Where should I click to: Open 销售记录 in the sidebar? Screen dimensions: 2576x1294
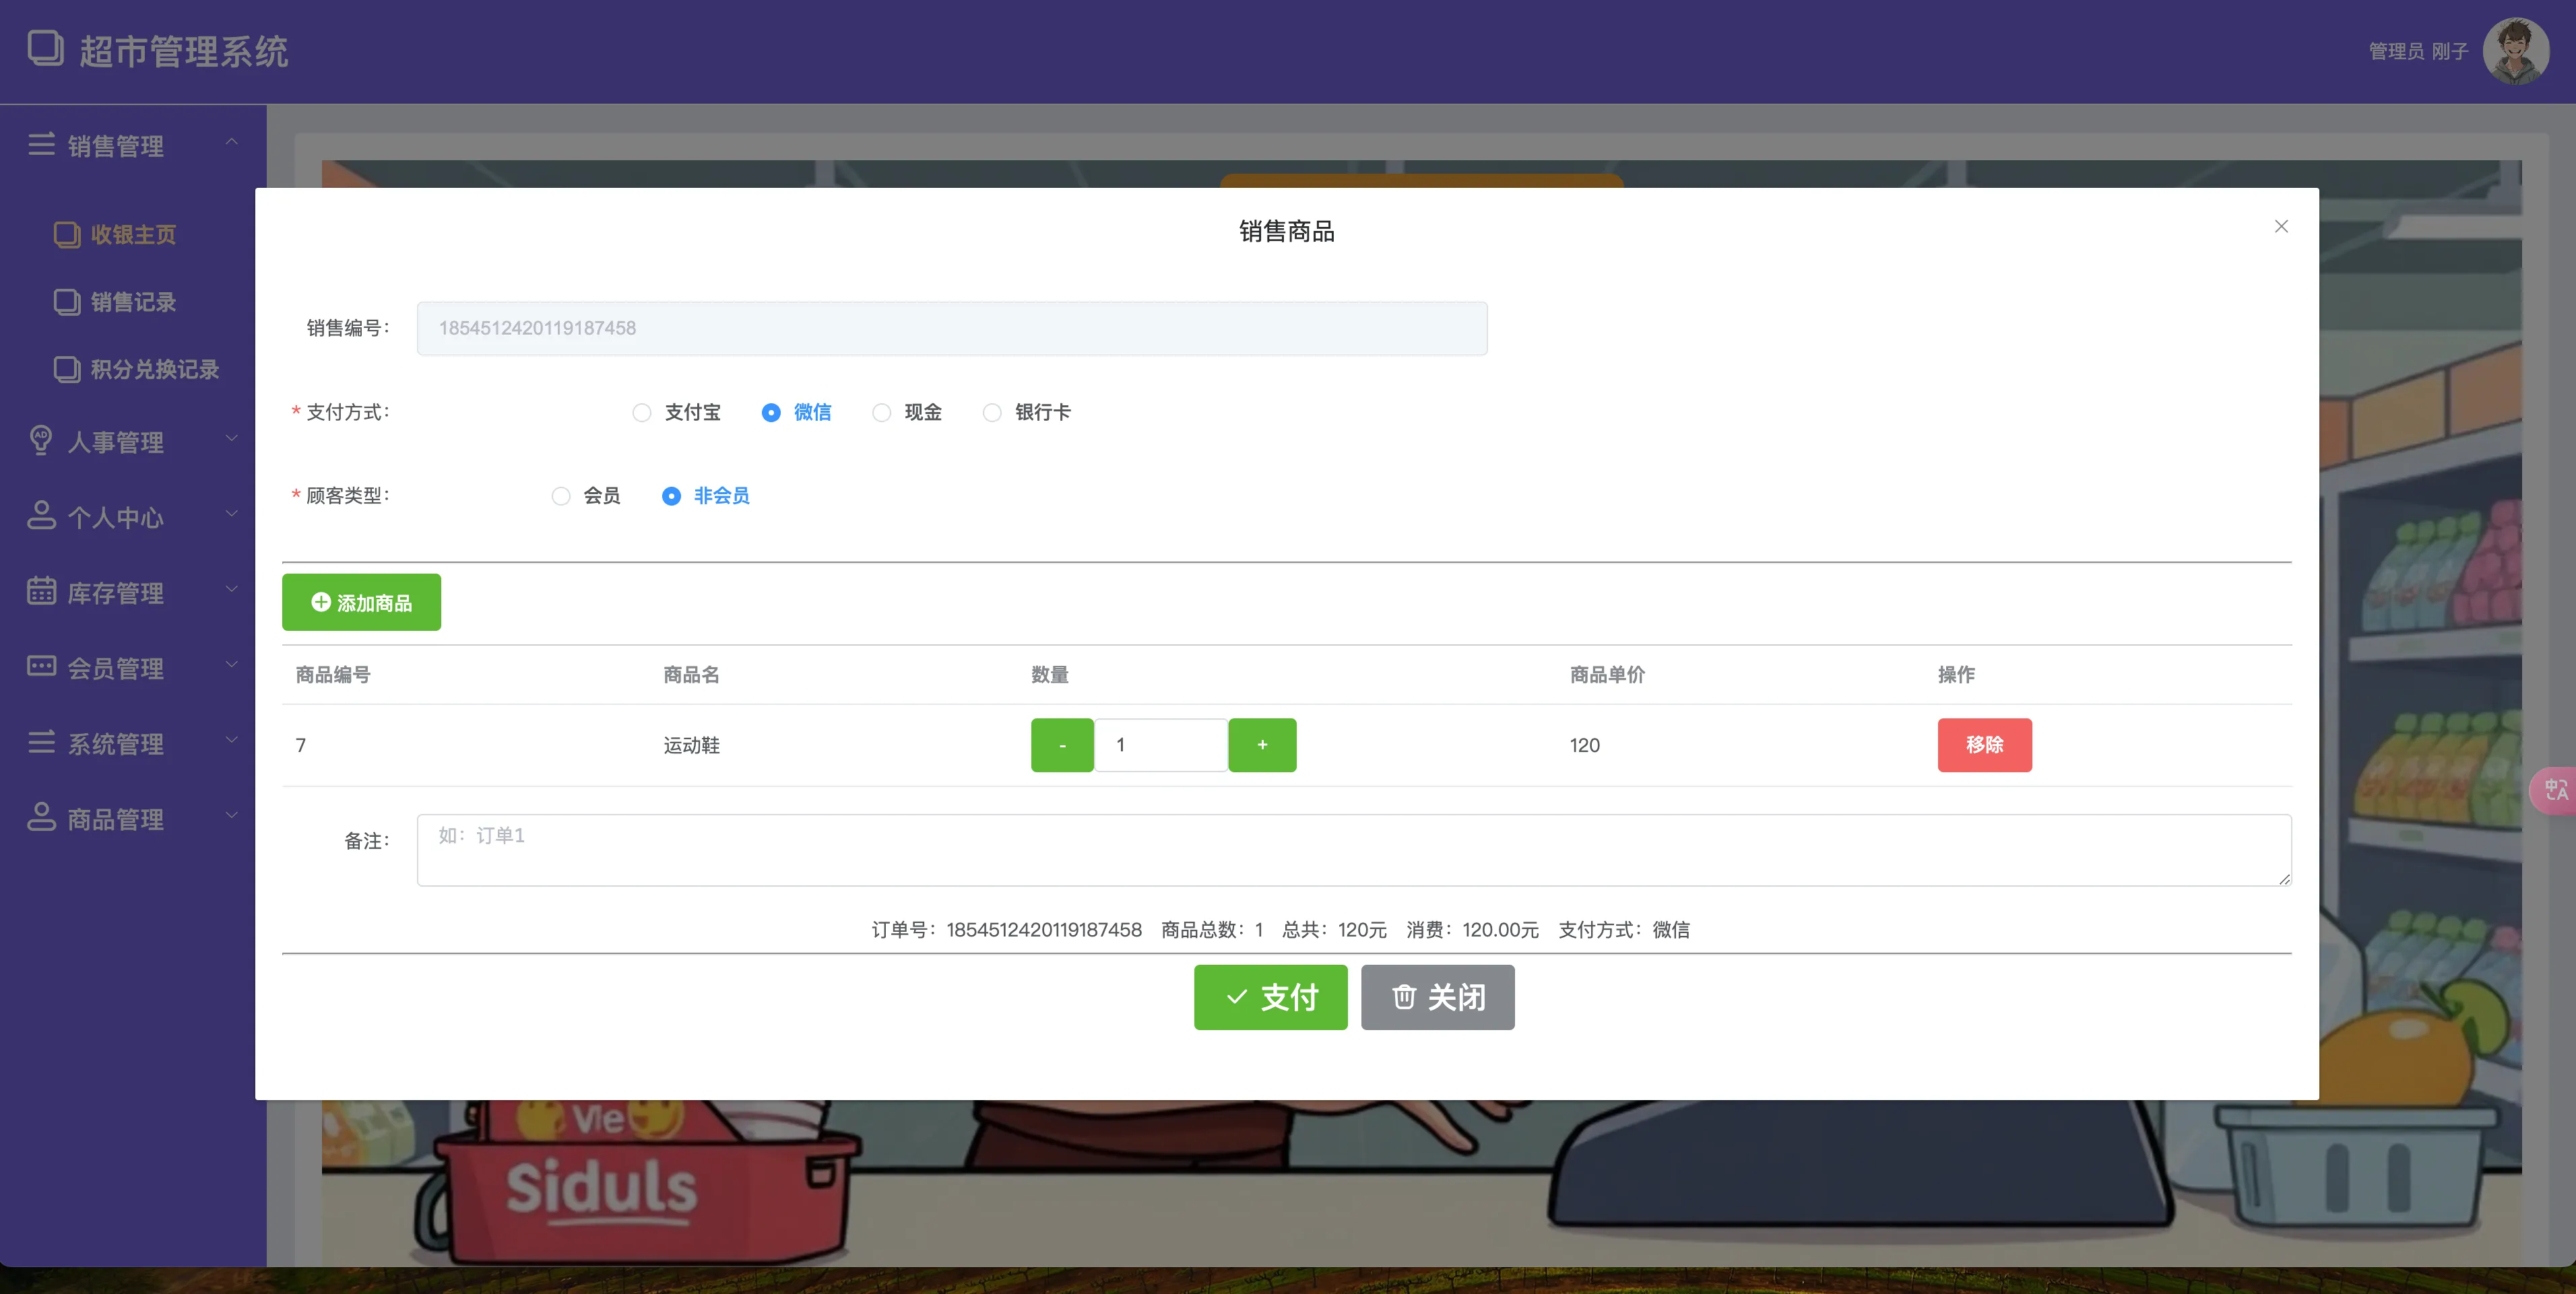pyautogui.click(x=132, y=302)
